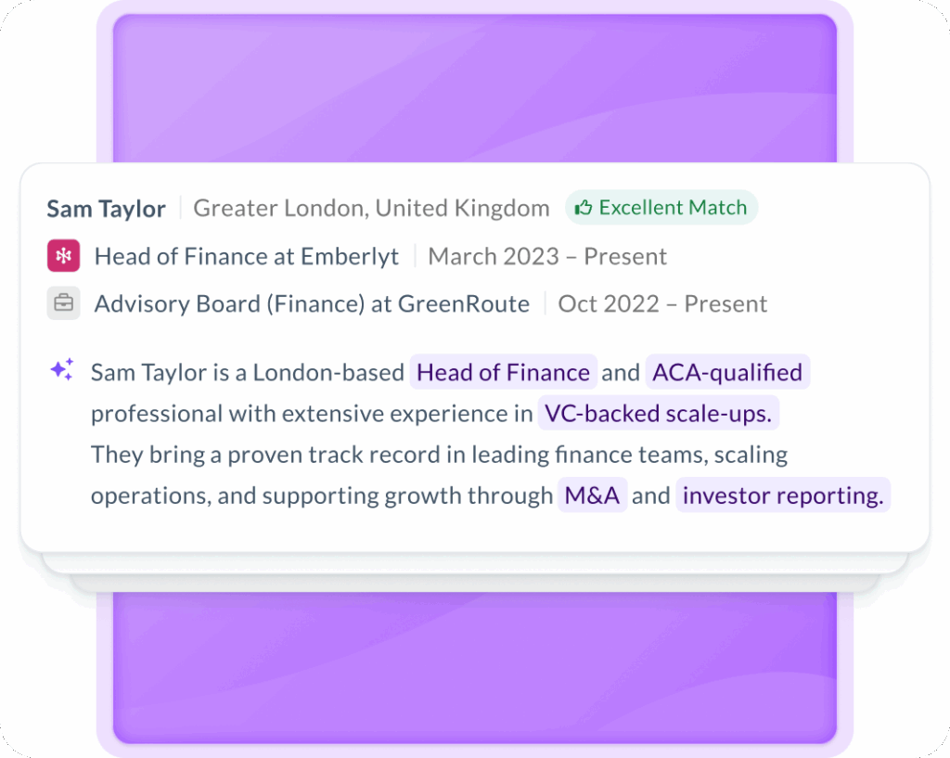The image size is (950, 758).
Task: Select the investor reporting highlight tag
Action: coord(782,495)
